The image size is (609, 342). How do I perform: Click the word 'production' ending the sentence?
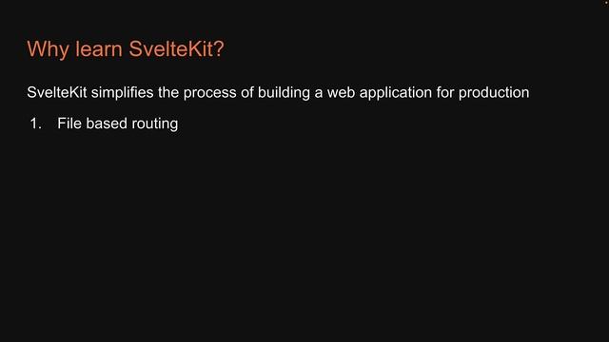pos(494,93)
